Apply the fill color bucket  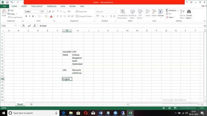[x=46, y=16]
